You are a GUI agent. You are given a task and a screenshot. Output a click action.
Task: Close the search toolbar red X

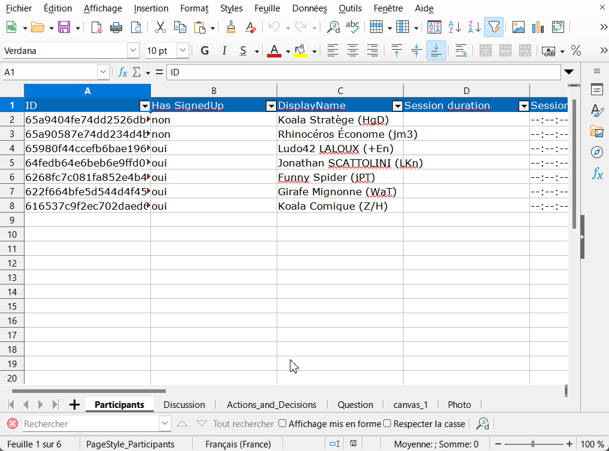pos(13,423)
